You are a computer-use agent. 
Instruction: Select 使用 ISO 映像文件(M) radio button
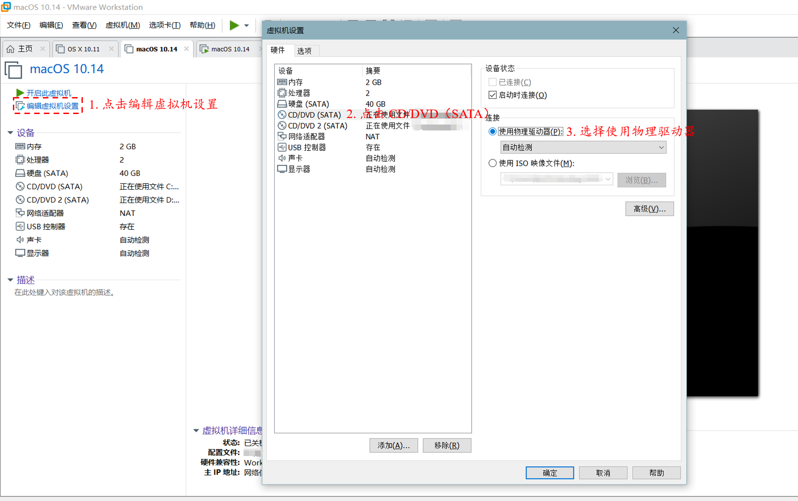(493, 163)
